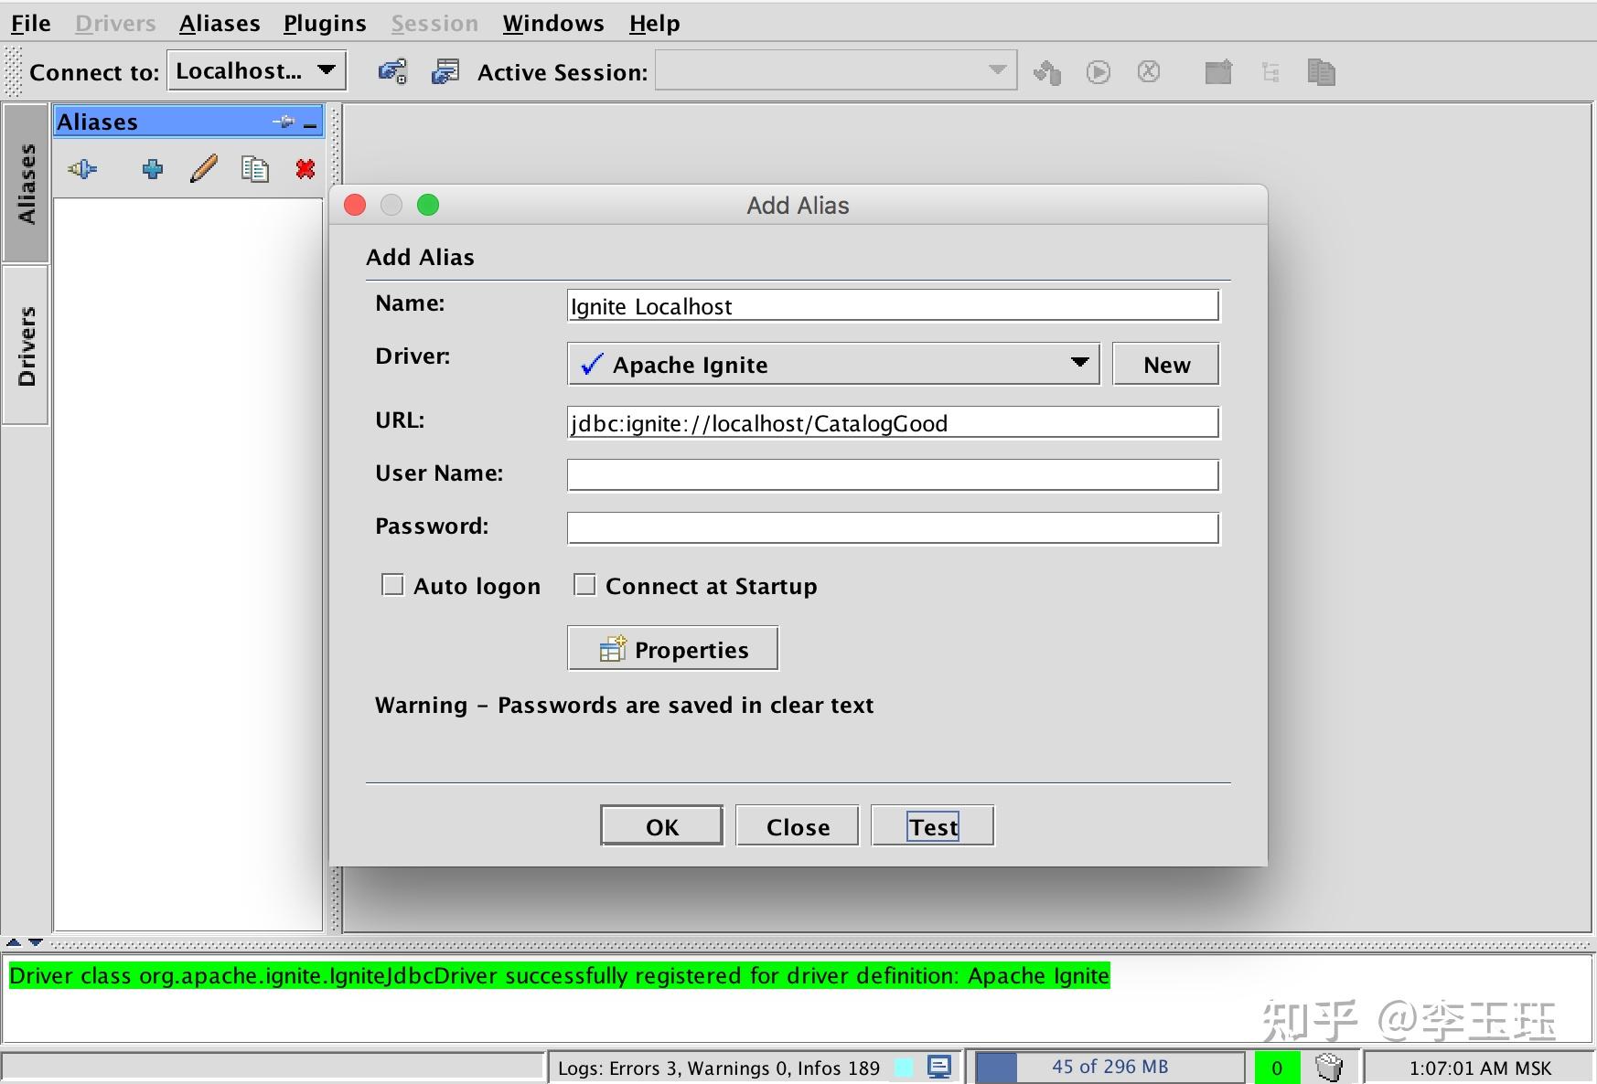Expand the Driver combo box showing Apache Ignite
The width and height of the screenshot is (1597, 1084).
pos(833,364)
